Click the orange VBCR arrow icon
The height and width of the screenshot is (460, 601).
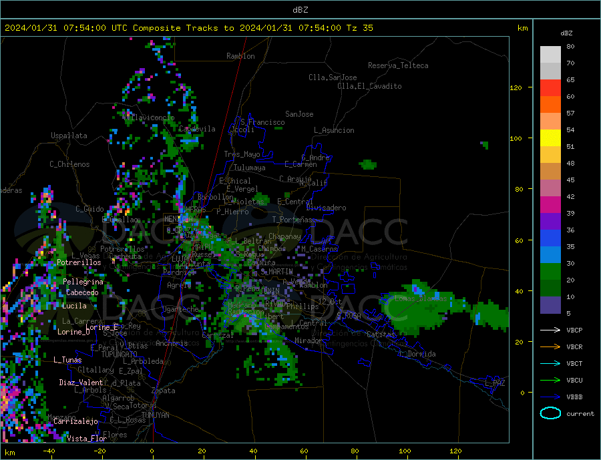click(550, 347)
